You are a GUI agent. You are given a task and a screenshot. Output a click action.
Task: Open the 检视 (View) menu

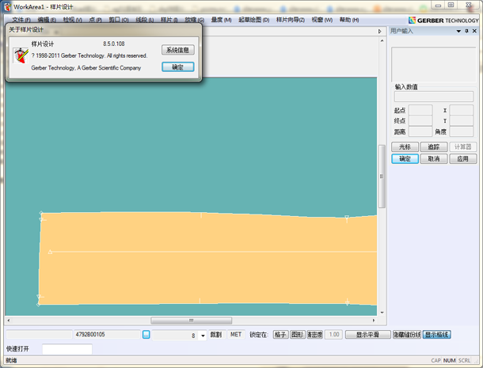[x=72, y=20]
